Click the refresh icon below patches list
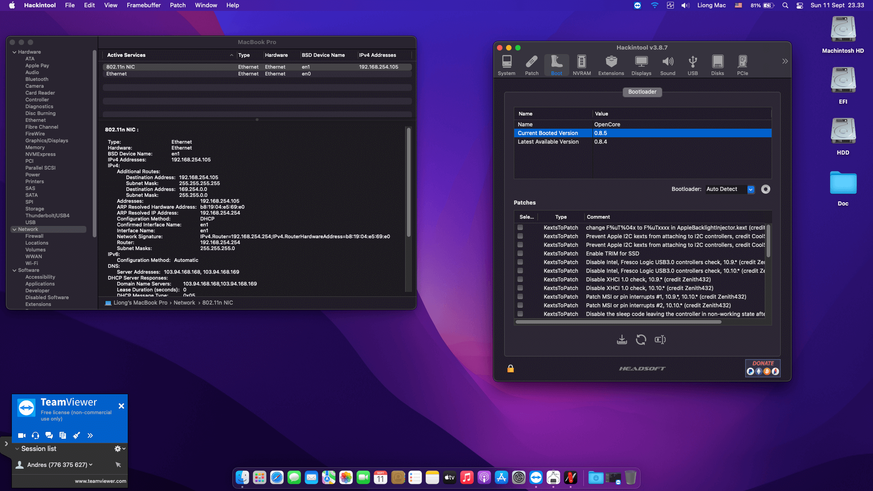Viewport: 873px width, 491px height. [x=641, y=340]
